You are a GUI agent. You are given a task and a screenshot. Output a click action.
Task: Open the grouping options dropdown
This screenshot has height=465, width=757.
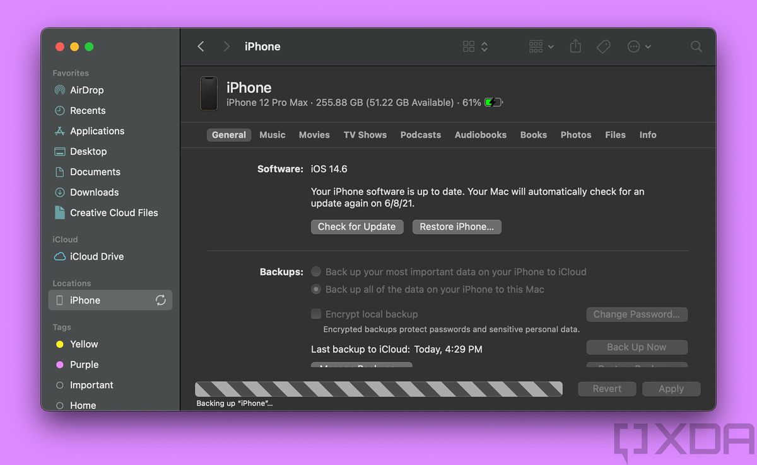pyautogui.click(x=540, y=46)
